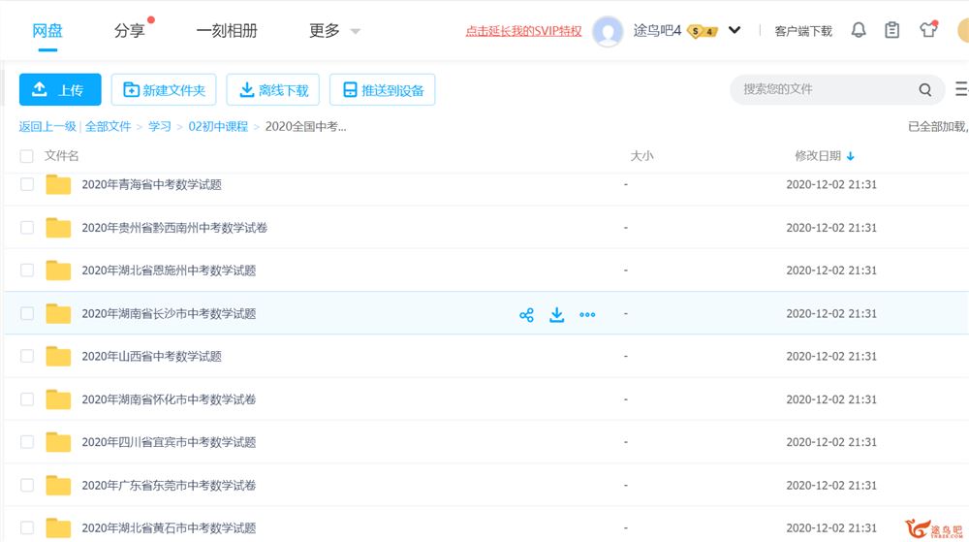Click 返回上一级 breadcrumb link

(47, 127)
